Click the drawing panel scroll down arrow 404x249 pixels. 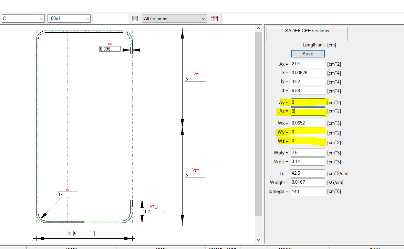click(x=258, y=240)
